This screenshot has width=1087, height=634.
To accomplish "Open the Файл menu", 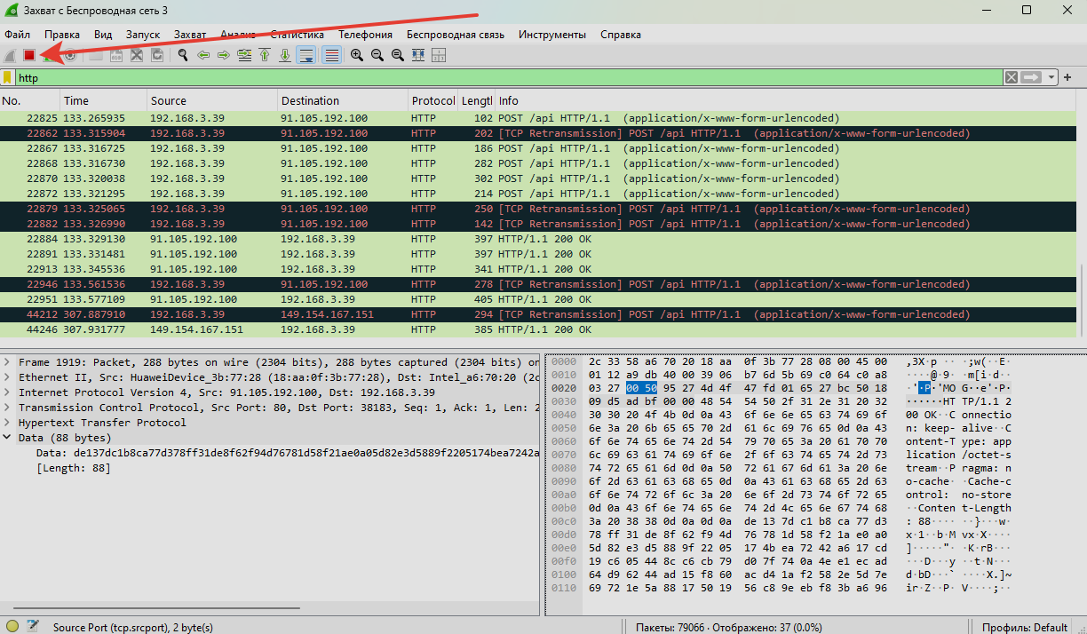I will click(17, 35).
